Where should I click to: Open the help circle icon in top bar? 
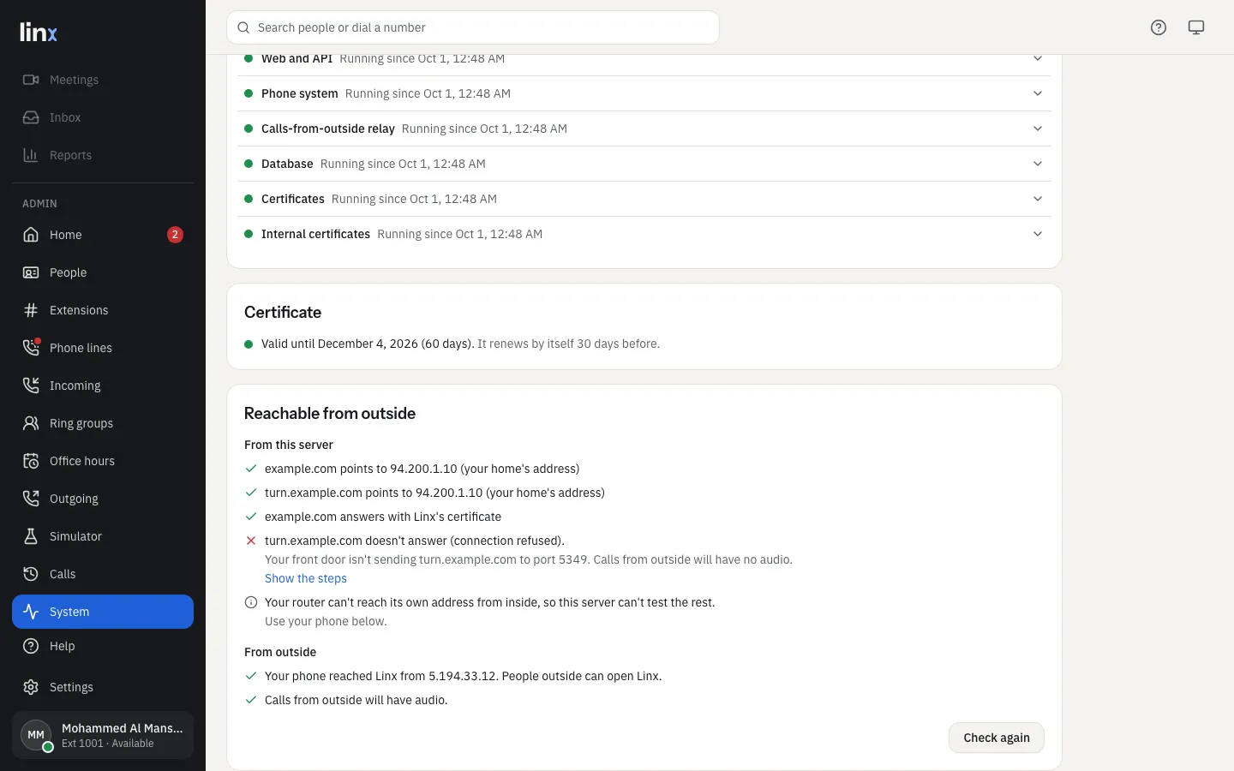[x=1159, y=27]
